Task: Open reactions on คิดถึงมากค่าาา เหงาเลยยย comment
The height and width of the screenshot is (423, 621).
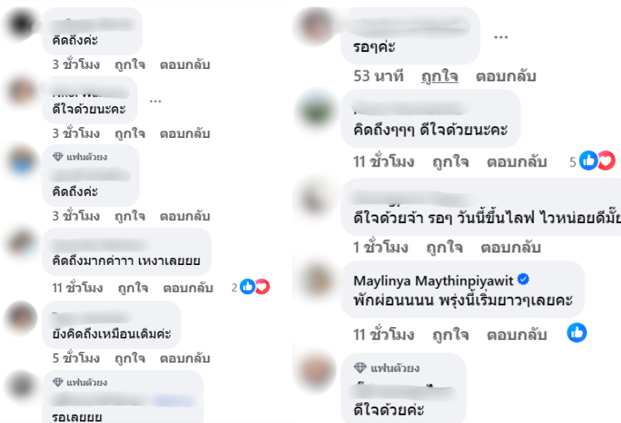Action: pos(251,287)
